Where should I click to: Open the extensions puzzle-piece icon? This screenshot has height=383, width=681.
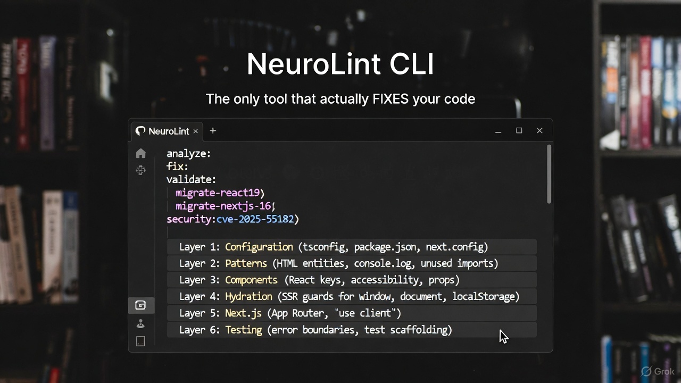tap(140, 170)
